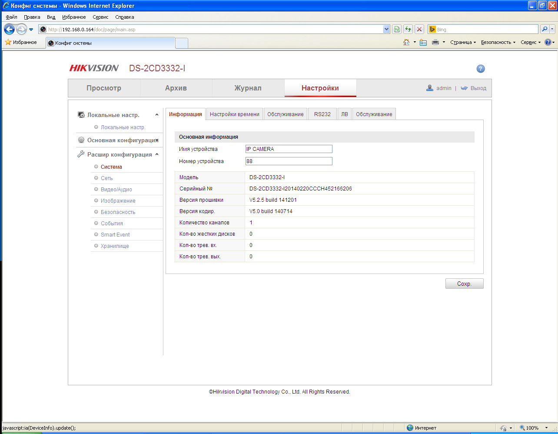Click the red X stop loading icon
This screenshot has width=558, height=434.
point(419,29)
